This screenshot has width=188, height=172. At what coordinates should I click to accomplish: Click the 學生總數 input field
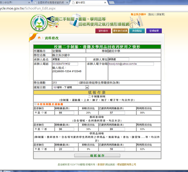pyautogui.click(x=65, y=83)
